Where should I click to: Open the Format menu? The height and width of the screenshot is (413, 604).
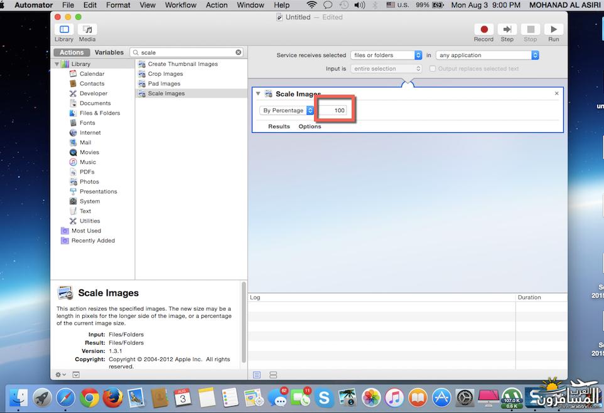118,5
